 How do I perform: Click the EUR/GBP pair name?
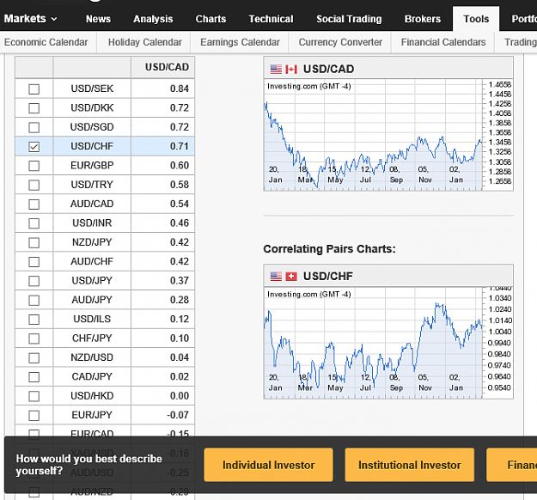tap(92, 166)
